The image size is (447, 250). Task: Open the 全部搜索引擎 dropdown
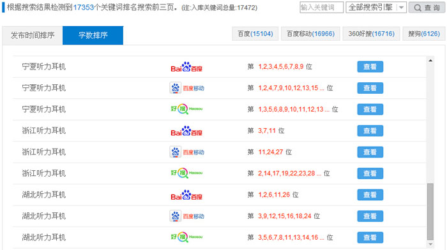coord(376,8)
